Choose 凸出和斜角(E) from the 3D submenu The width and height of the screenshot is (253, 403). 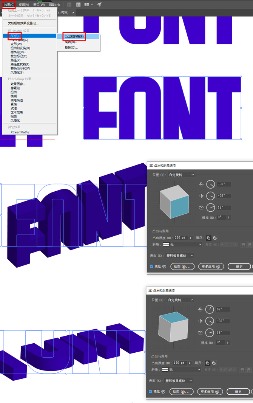pos(78,37)
